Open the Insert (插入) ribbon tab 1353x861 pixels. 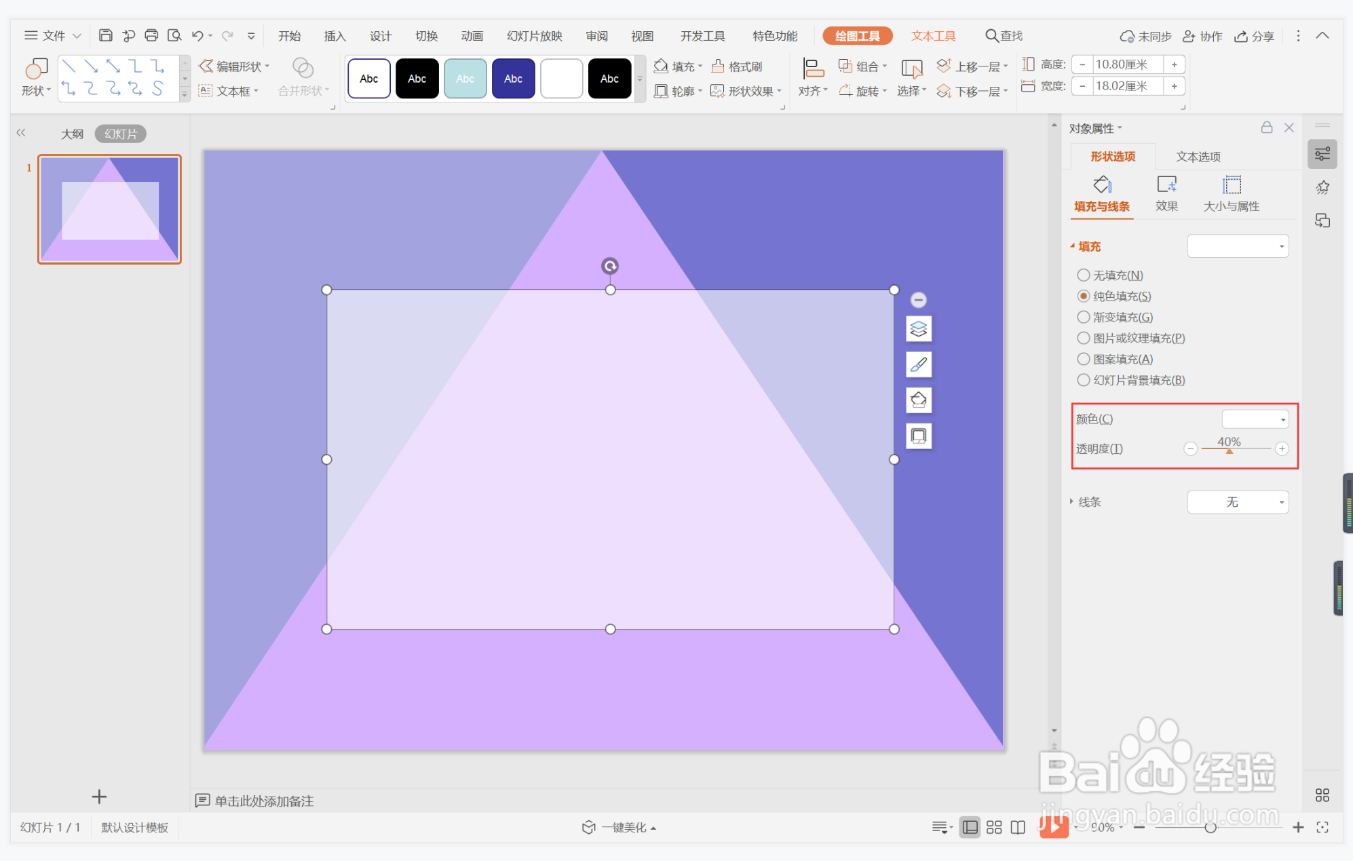pyautogui.click(x=335, y=36)
